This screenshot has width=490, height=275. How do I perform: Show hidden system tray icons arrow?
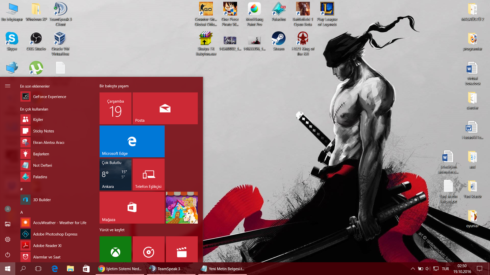(413, 269)
